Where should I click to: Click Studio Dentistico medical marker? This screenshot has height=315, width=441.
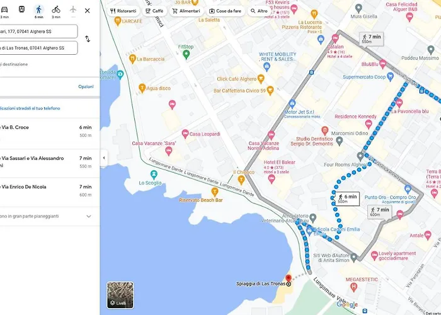325,131
